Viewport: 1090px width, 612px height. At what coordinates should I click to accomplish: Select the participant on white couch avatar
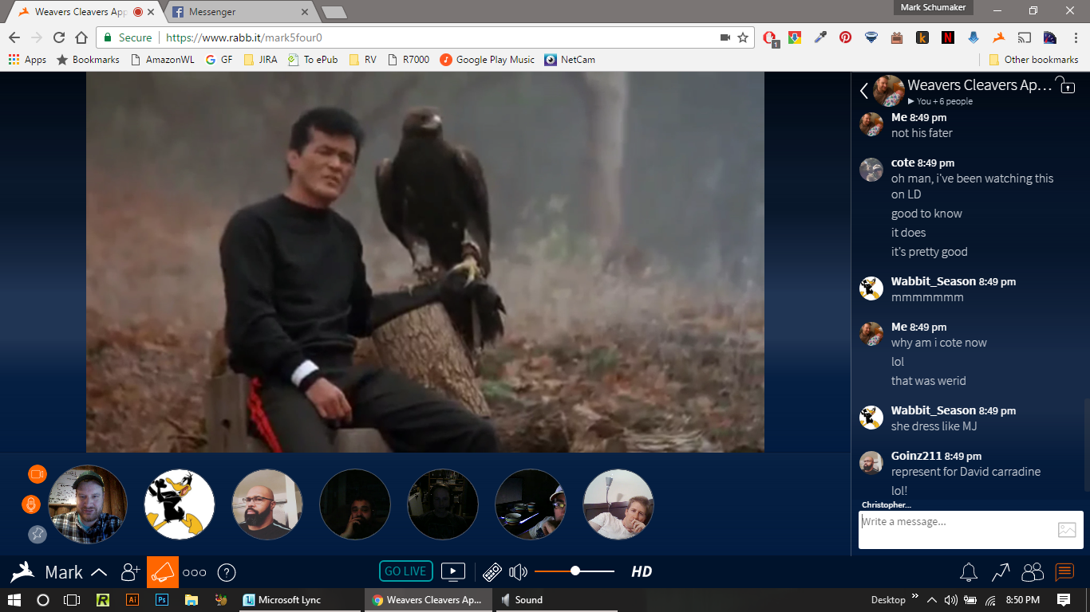point(618,504)
